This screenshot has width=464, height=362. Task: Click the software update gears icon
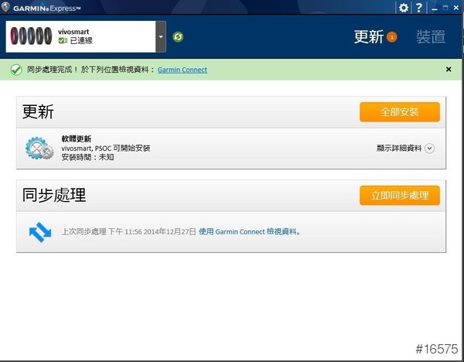39,148
